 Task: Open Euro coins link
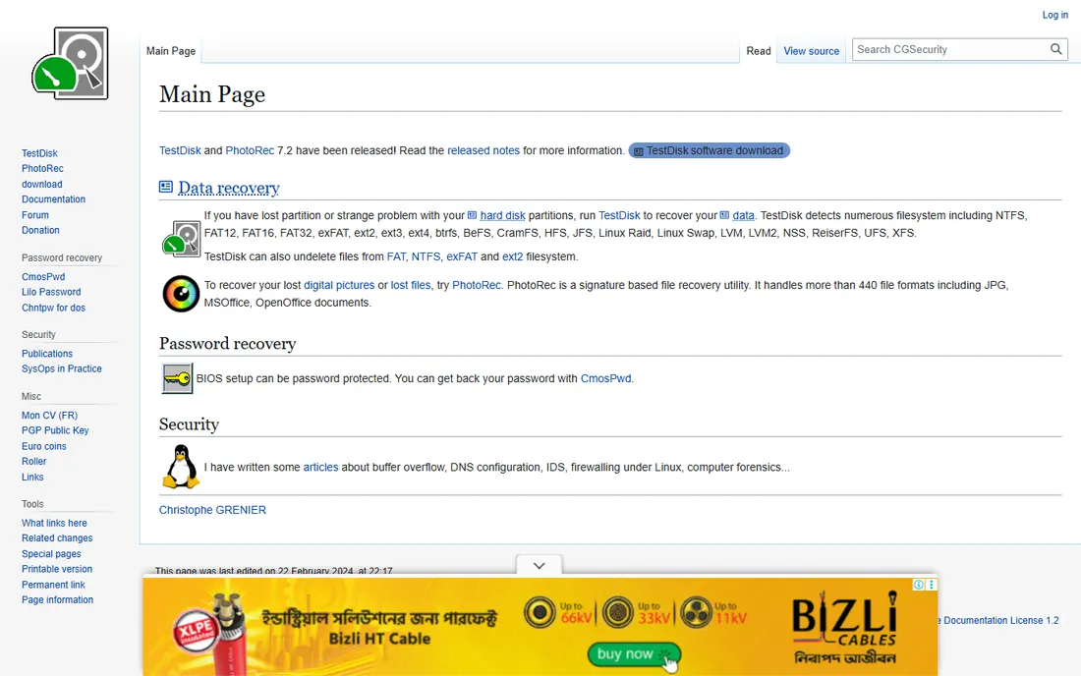(43, 446)
